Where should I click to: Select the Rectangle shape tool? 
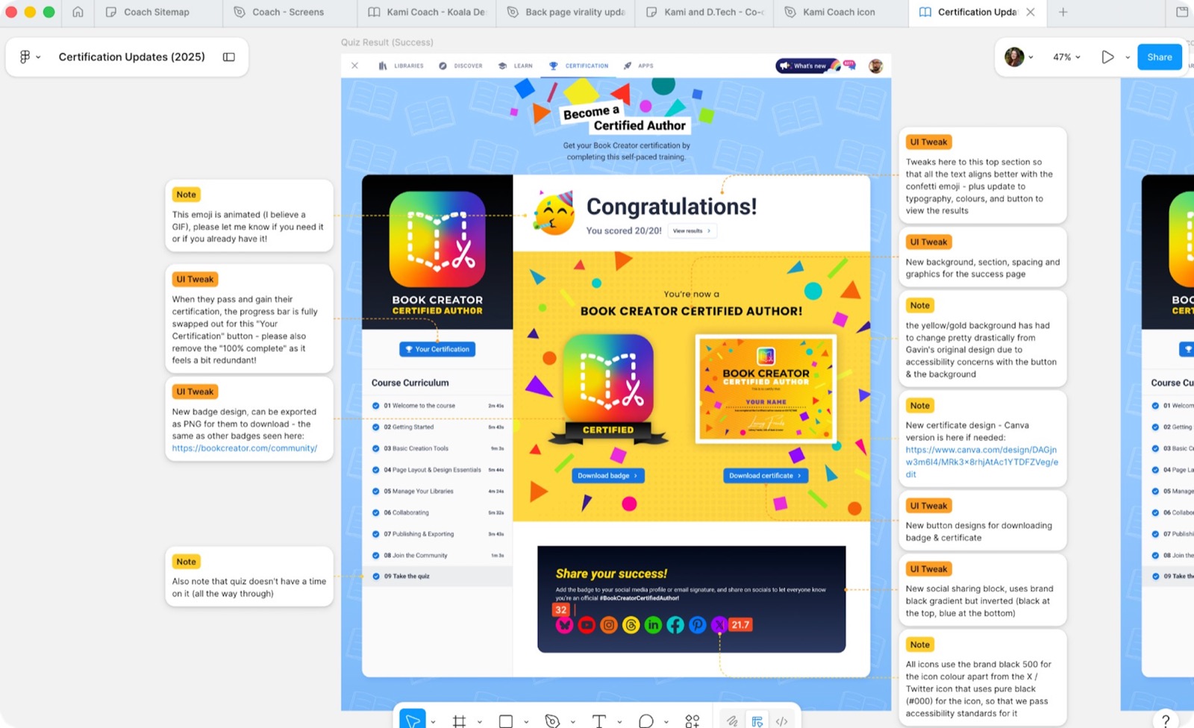[506, 721]
